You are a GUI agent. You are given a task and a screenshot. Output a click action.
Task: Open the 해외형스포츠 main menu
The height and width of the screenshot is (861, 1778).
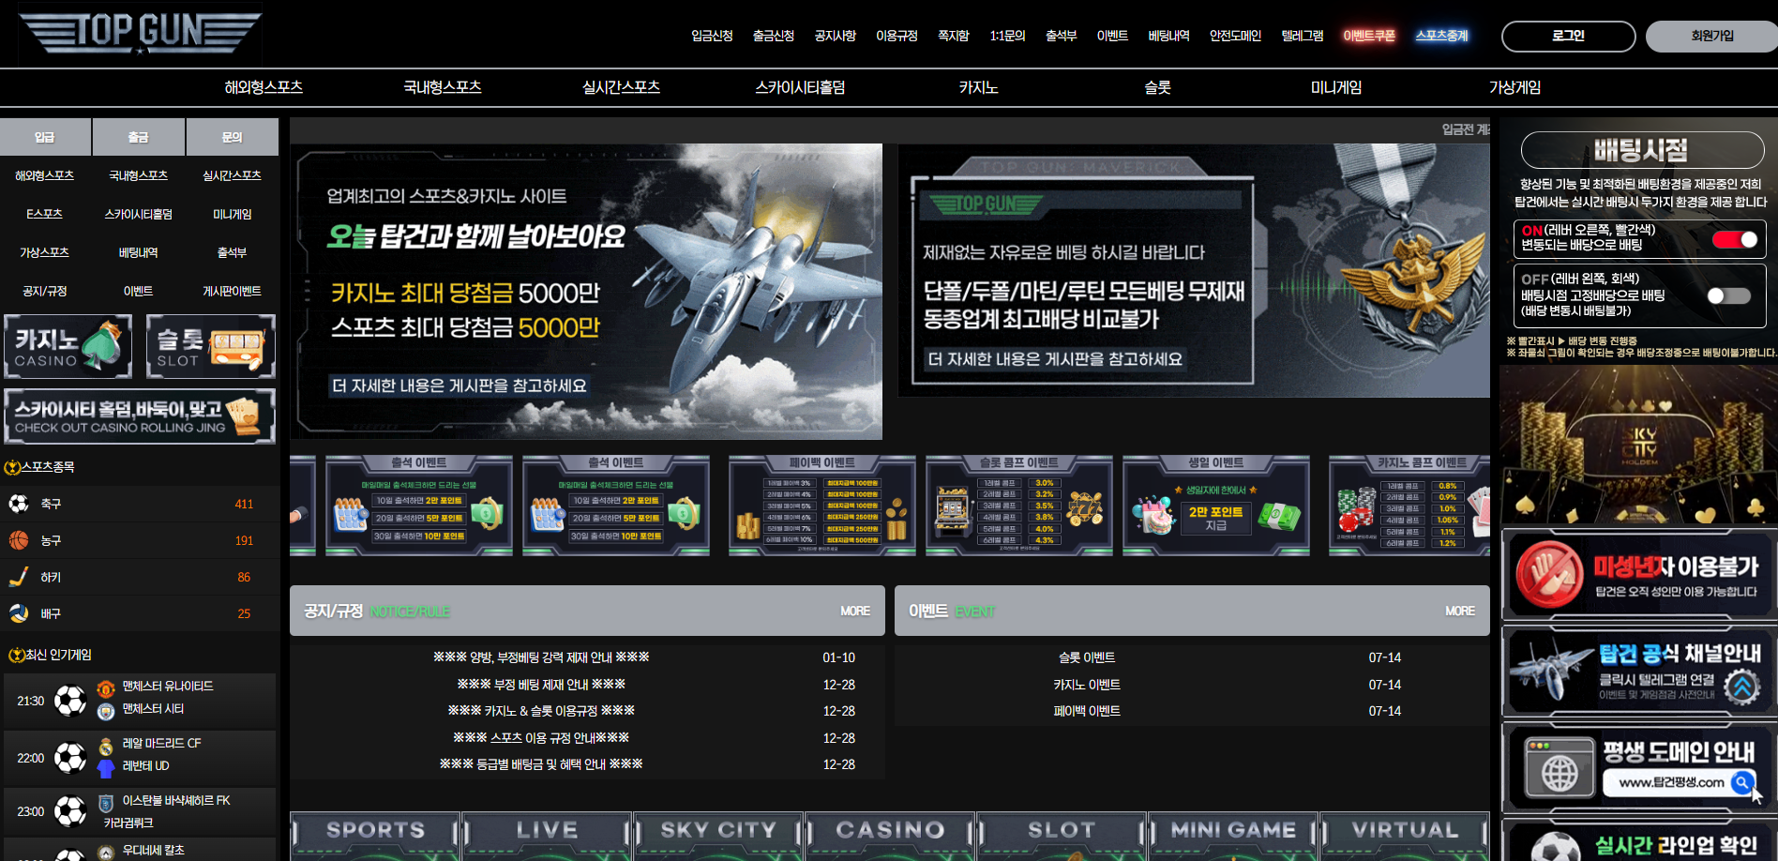(x=264, y=87)
